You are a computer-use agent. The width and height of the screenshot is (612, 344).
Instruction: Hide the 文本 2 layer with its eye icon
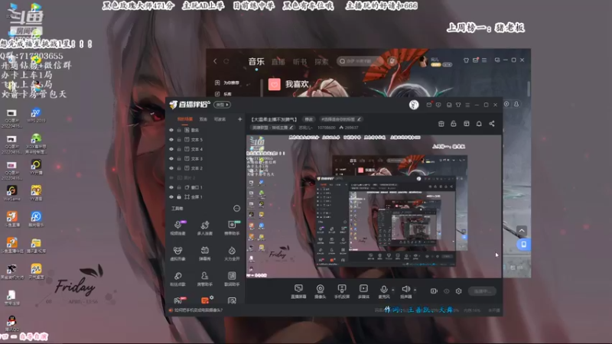(171, 168)
